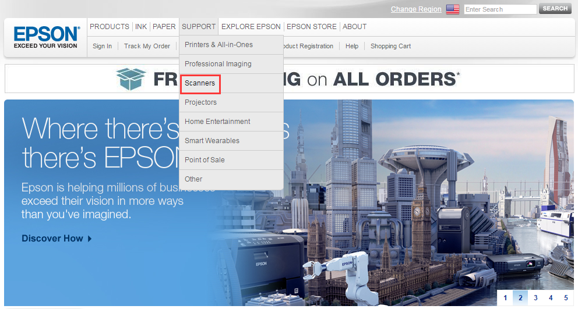
Task: Jump to slide 5 in the carousel
Action: pyautogui.click(x=566, y=298)
